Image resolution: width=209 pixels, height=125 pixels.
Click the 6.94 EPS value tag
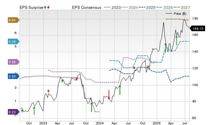[14, 20]
